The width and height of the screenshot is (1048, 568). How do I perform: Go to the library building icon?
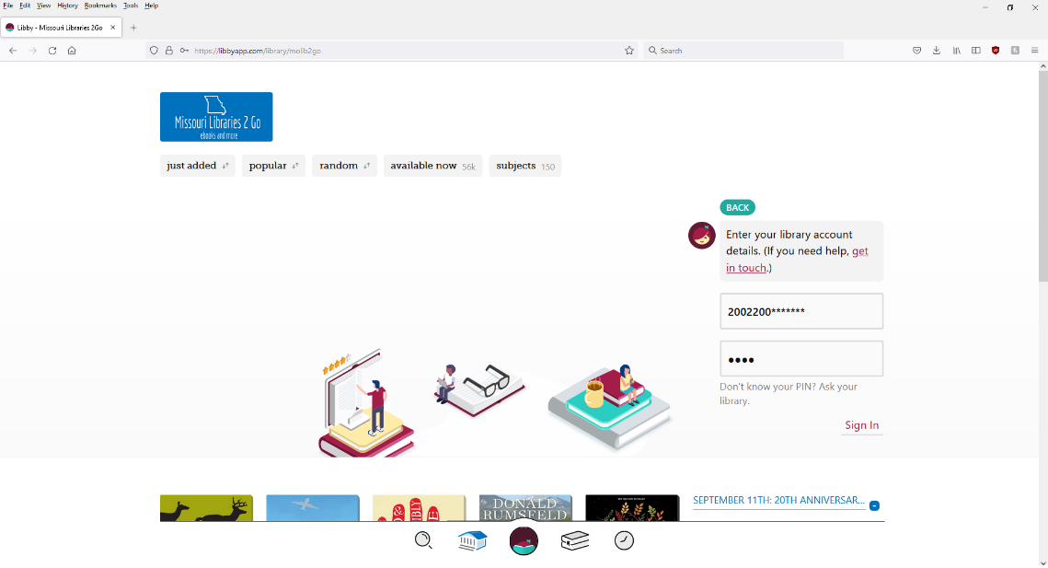(x=473, y=539)
